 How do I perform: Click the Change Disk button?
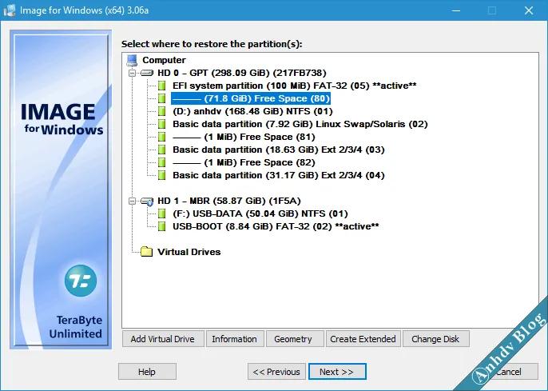[435, 339]
